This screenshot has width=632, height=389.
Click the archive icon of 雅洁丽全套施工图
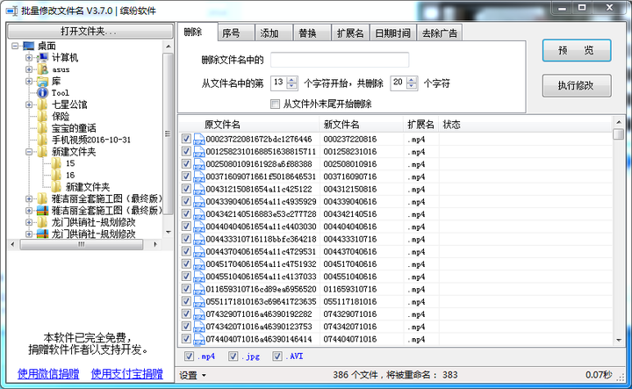[43, 211]
